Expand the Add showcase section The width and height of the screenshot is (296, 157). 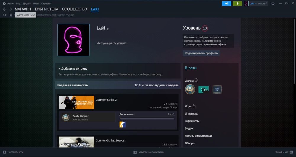tap(73, 68)
